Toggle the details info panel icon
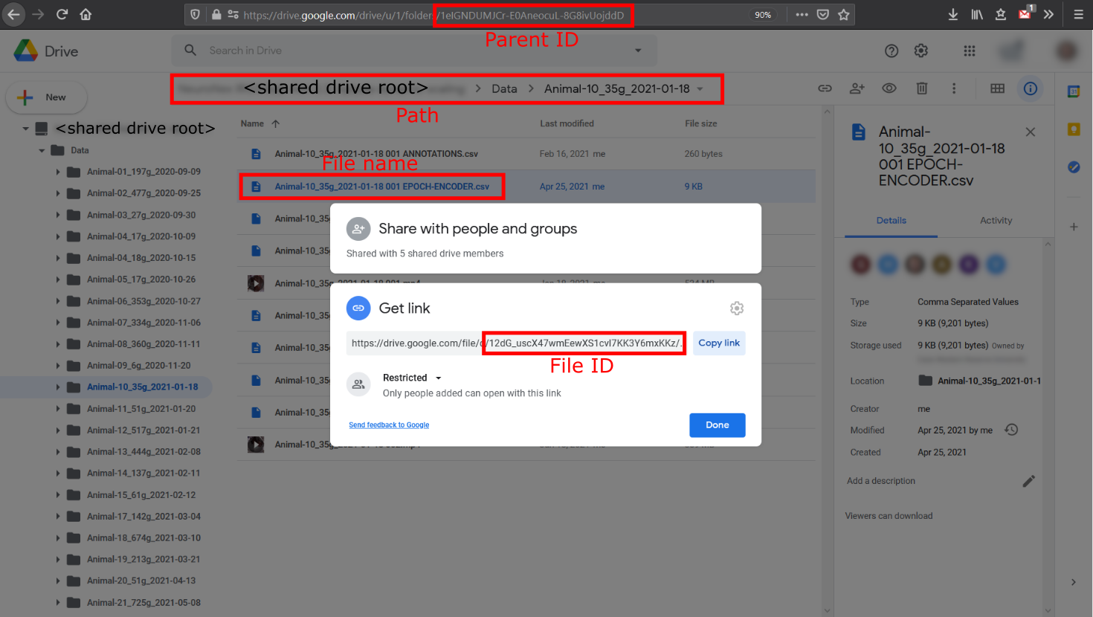The width and height of the screenshot is (1093, 617). [1031, 88]
